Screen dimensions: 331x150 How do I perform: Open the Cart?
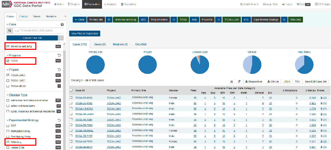(x=303, y=4)
